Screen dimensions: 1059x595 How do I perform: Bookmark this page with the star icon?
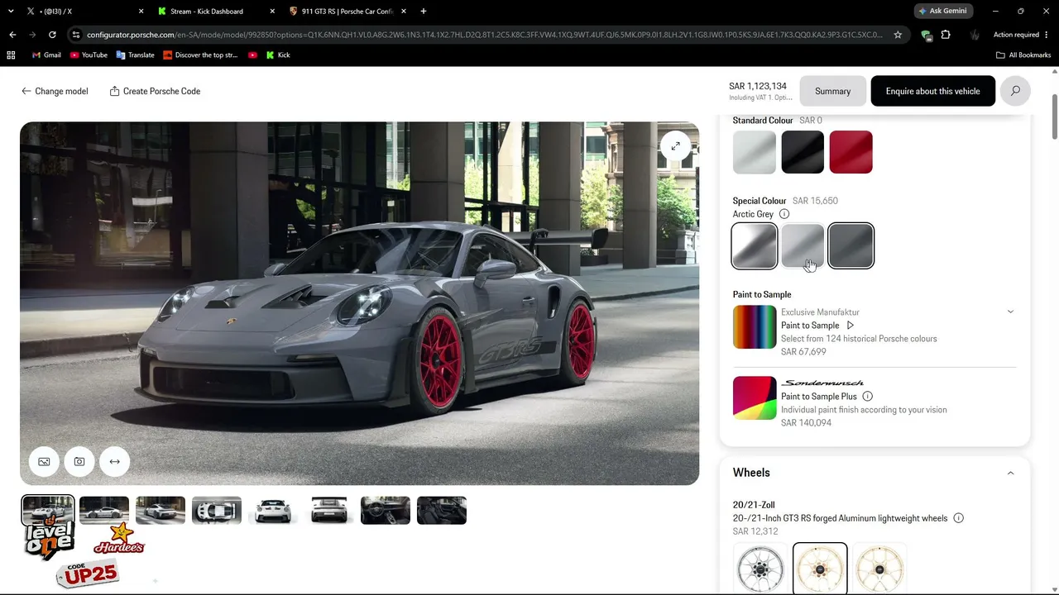898,35
